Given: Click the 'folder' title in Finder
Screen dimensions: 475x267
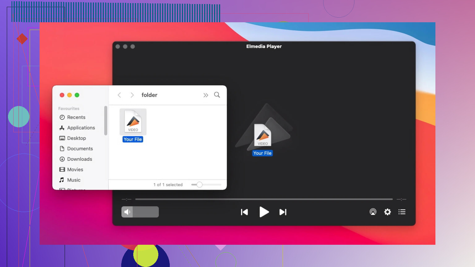Looking at the screenshot, I should click(x=149, y=95).
